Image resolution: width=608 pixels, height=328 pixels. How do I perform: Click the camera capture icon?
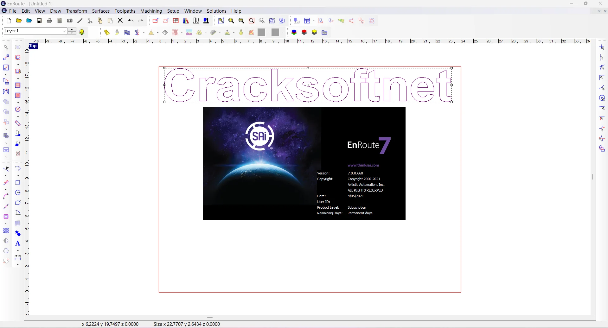pyautogui.click(x=70, y=21)
